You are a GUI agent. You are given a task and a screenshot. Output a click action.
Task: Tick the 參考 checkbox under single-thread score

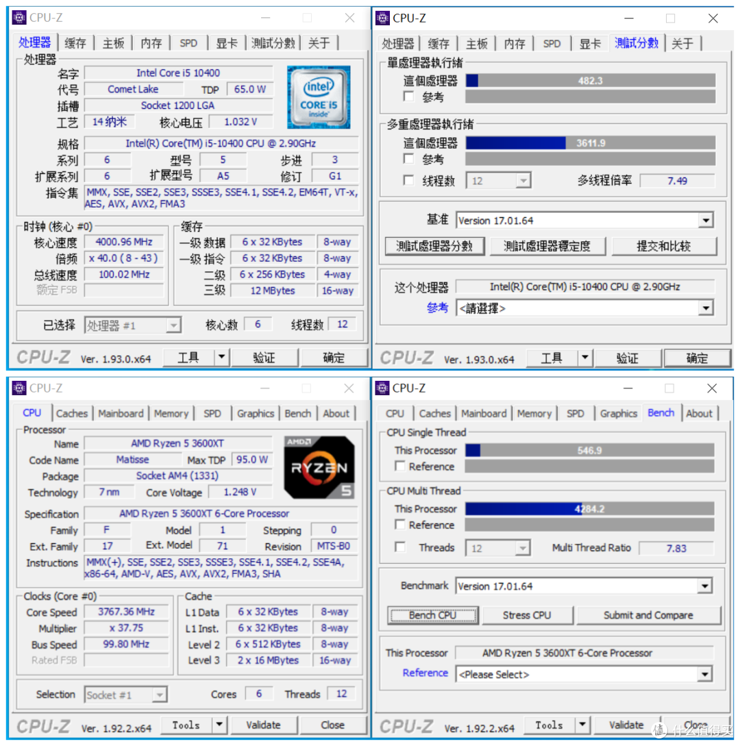coord(408,97)
